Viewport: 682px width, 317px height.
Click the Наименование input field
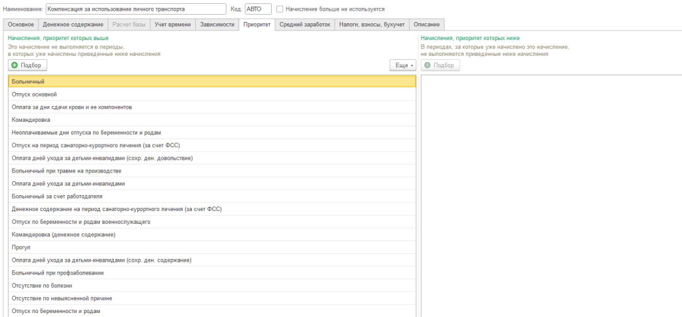tap(136, 9)
